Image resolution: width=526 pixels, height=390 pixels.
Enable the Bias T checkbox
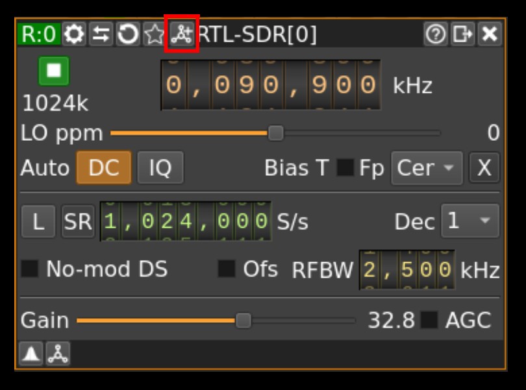(345, 167)
